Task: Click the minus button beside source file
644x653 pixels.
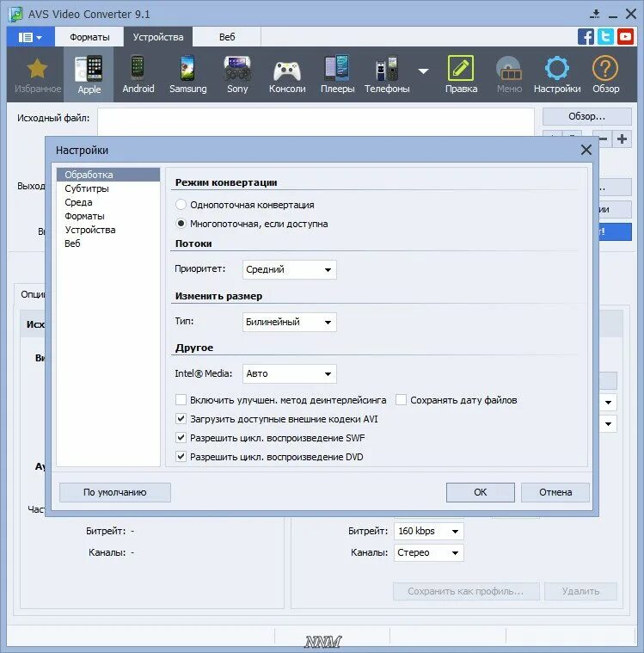Action: click(x=604, y=139)
